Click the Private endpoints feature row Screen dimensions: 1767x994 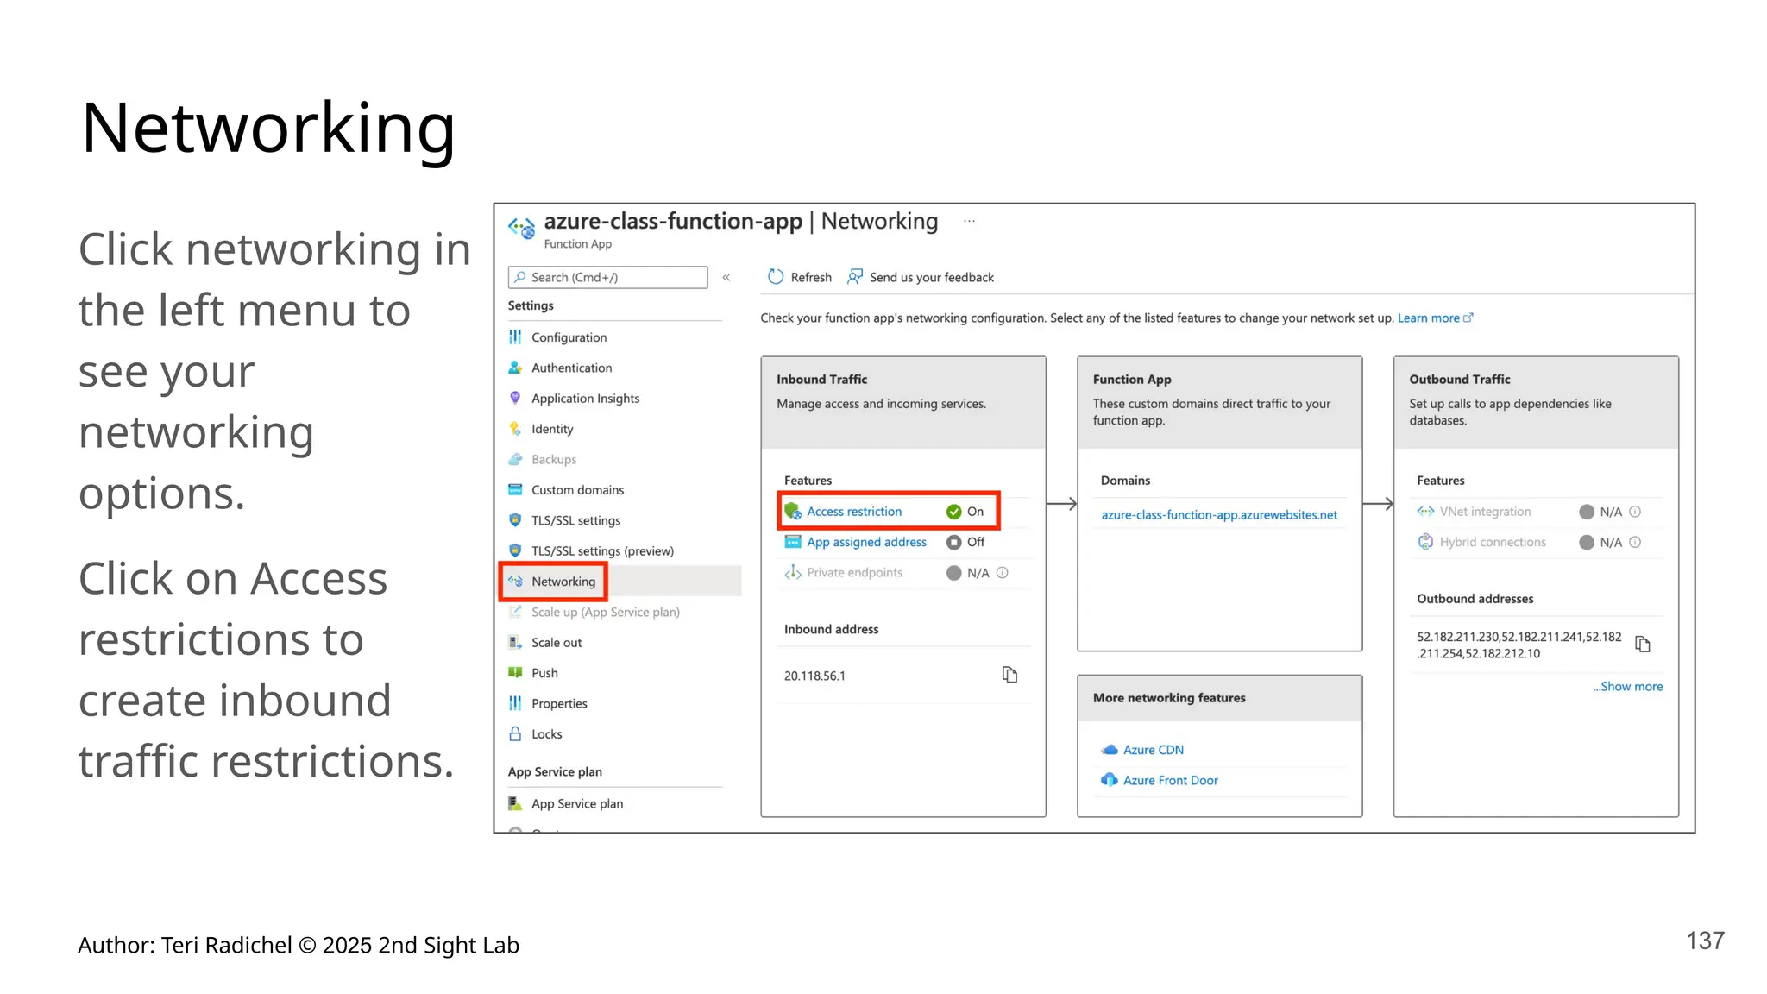[x=903, y=572]
